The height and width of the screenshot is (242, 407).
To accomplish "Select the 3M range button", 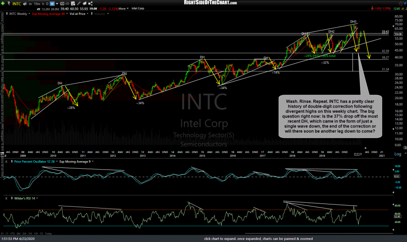I will coord(25,234).
